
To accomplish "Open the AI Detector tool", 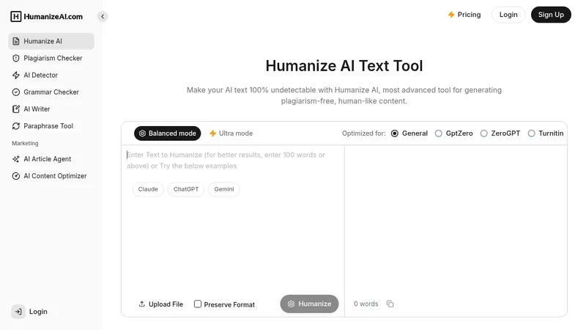I will point(51,76).
